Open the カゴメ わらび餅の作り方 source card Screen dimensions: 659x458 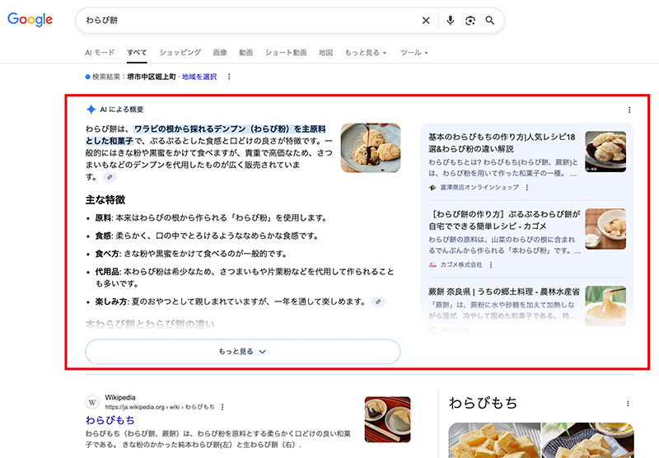pyautogui.click(x=527, y=239)
